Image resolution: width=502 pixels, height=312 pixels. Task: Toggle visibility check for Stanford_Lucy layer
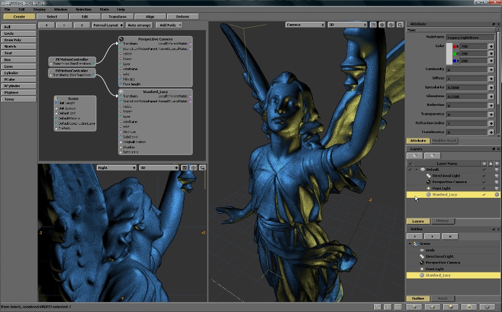click(x=484, y=194)
